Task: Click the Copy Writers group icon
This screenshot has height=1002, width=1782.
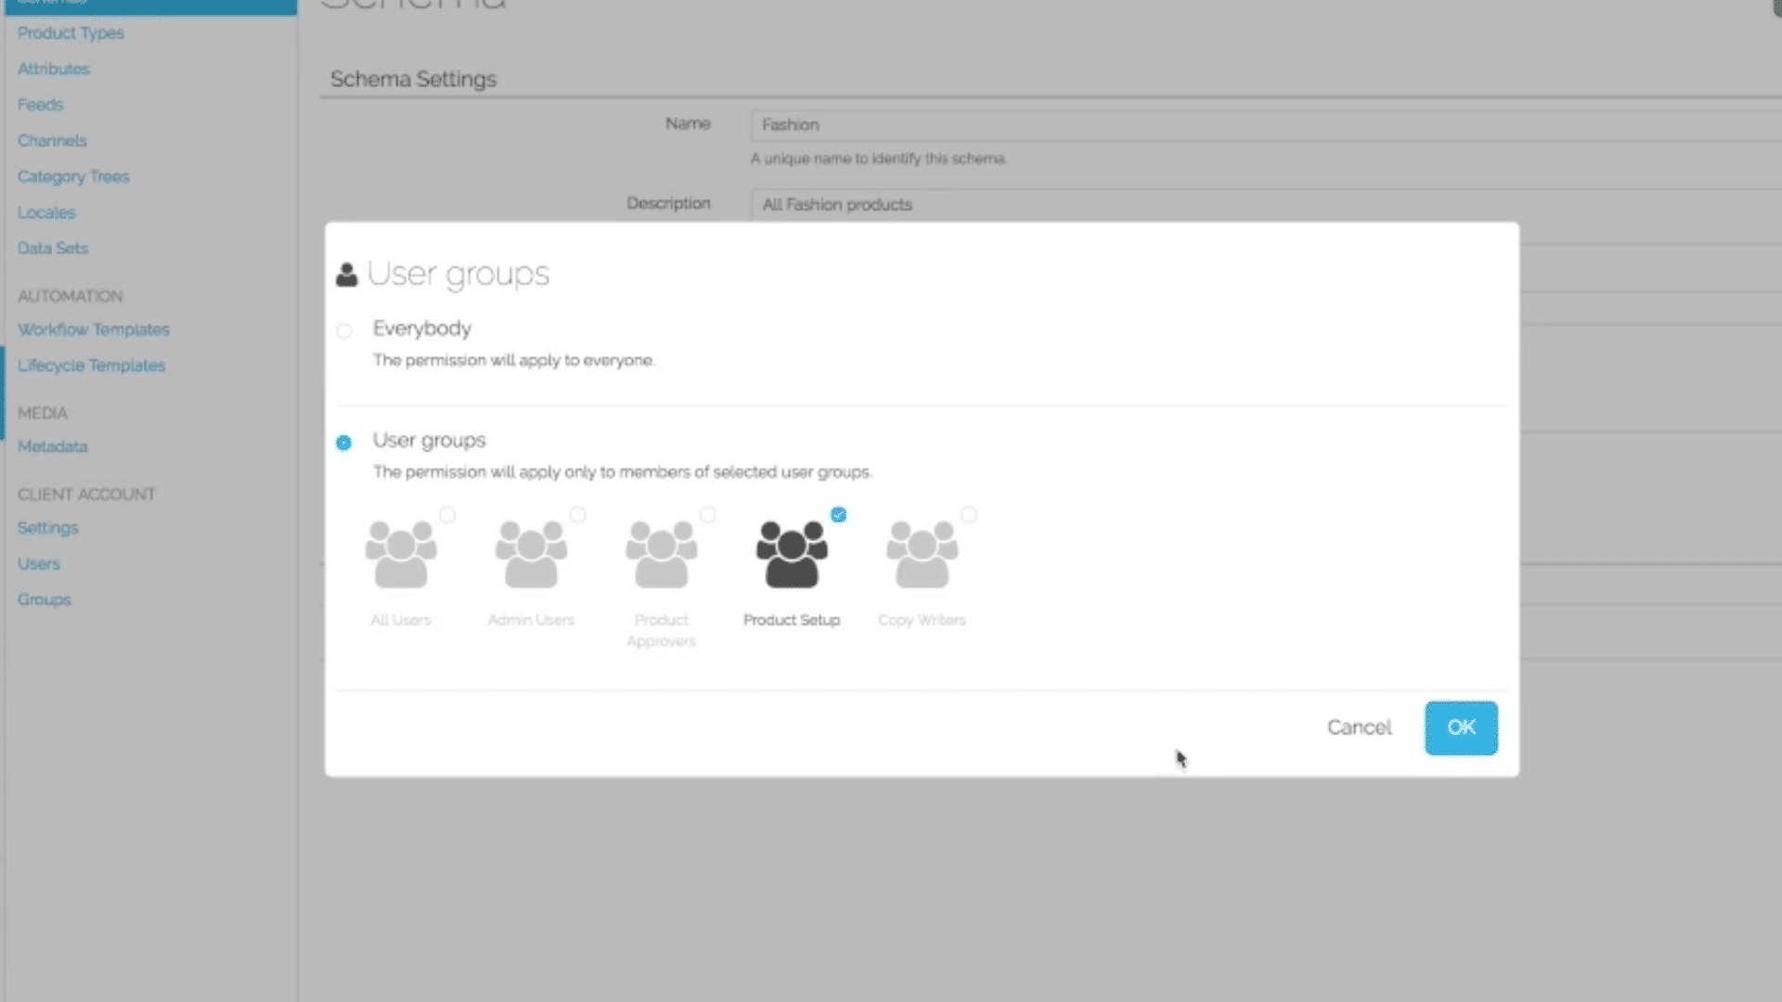Action: [x=922, y=552]
